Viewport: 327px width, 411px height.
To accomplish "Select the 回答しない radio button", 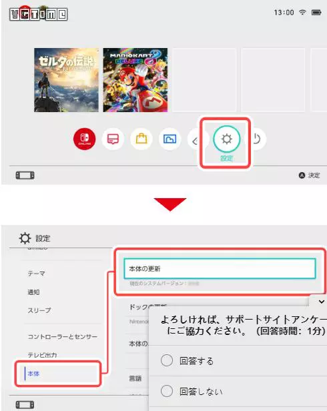I will pos(167,391).
